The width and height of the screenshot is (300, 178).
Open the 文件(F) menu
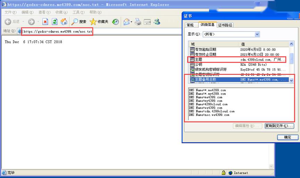point(10,12)
